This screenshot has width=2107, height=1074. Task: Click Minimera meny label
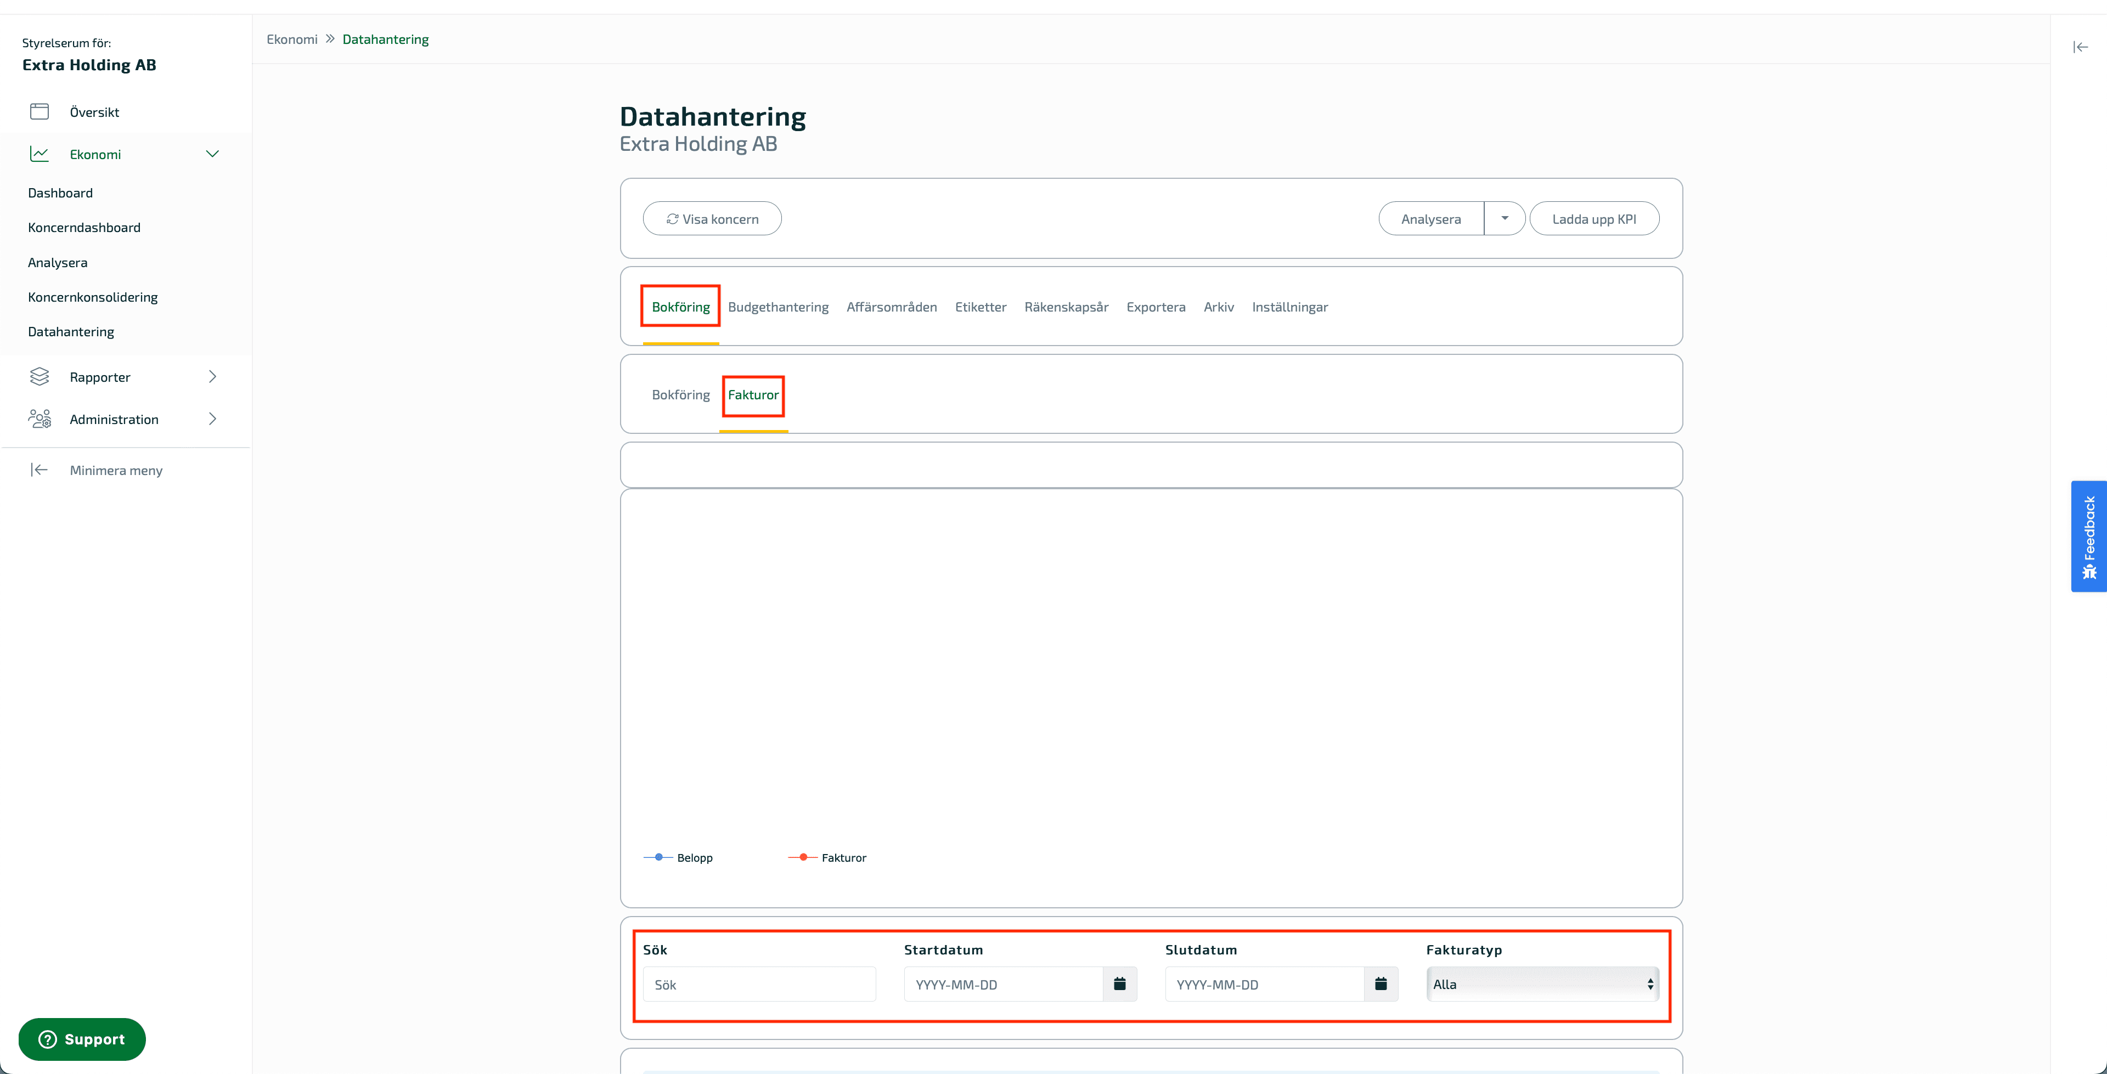[116, 470]
